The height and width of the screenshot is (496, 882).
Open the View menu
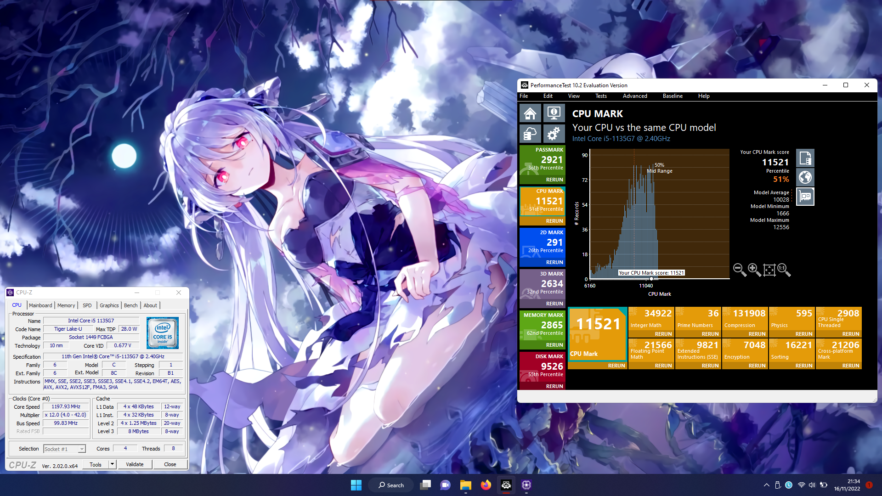(x=574, y=96)
